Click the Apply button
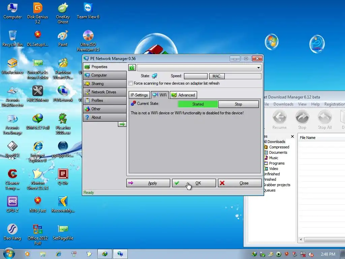345x259 pixels. pyautogui.click(x=148, y=183)
